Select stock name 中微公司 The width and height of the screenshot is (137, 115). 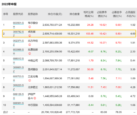coord(33,60)
